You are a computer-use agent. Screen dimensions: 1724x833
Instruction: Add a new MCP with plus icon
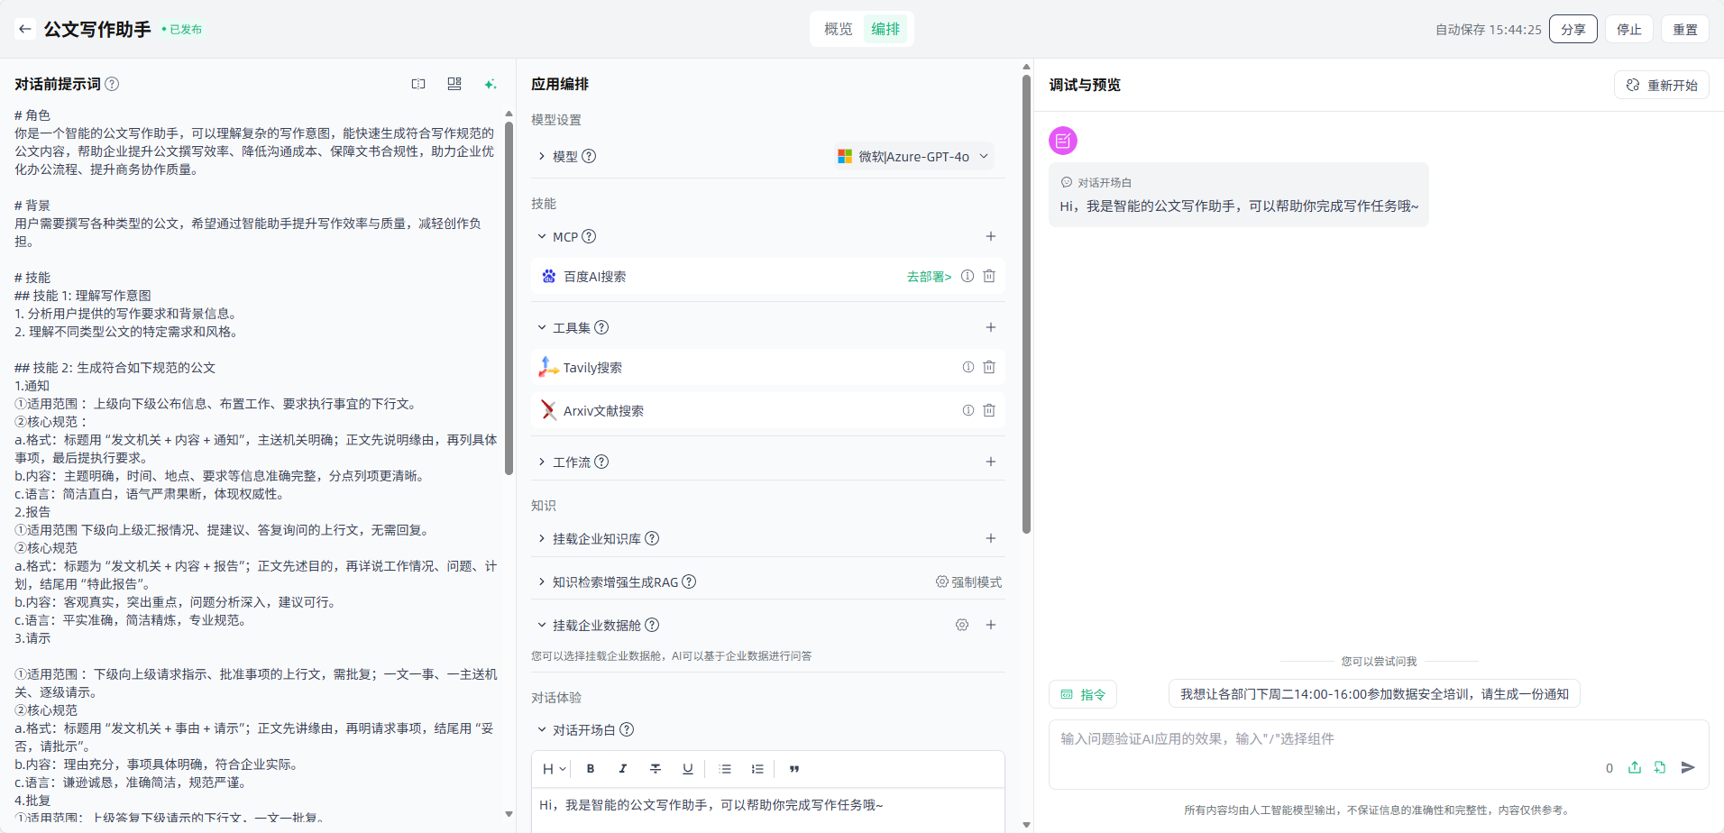coord(990,236)
